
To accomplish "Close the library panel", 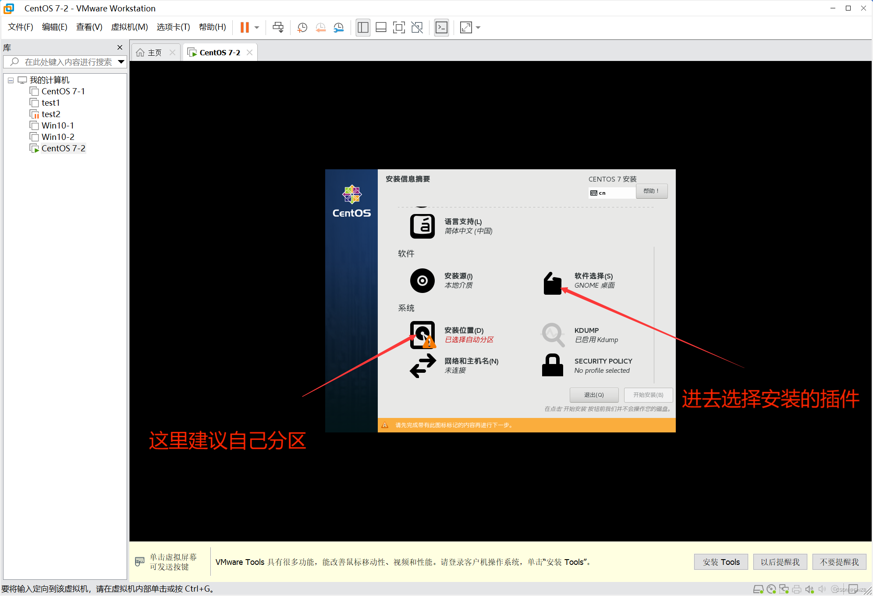I will (x=120, y=47).
